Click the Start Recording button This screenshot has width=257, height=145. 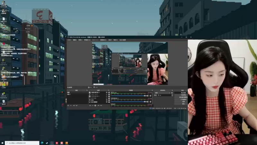pos(181,95)
